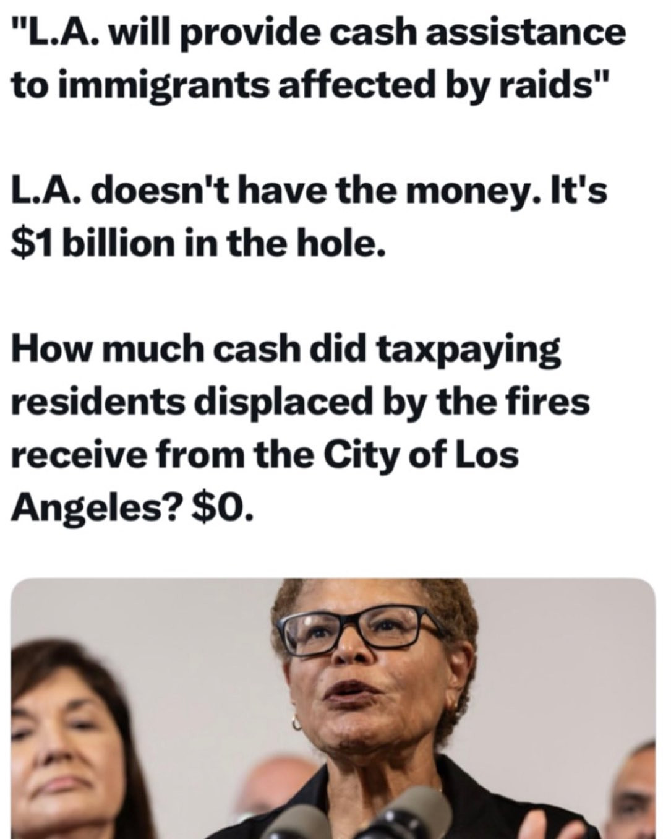
Task: Click the quoted headline about cash assistance
Action: (x=318, y=58)
